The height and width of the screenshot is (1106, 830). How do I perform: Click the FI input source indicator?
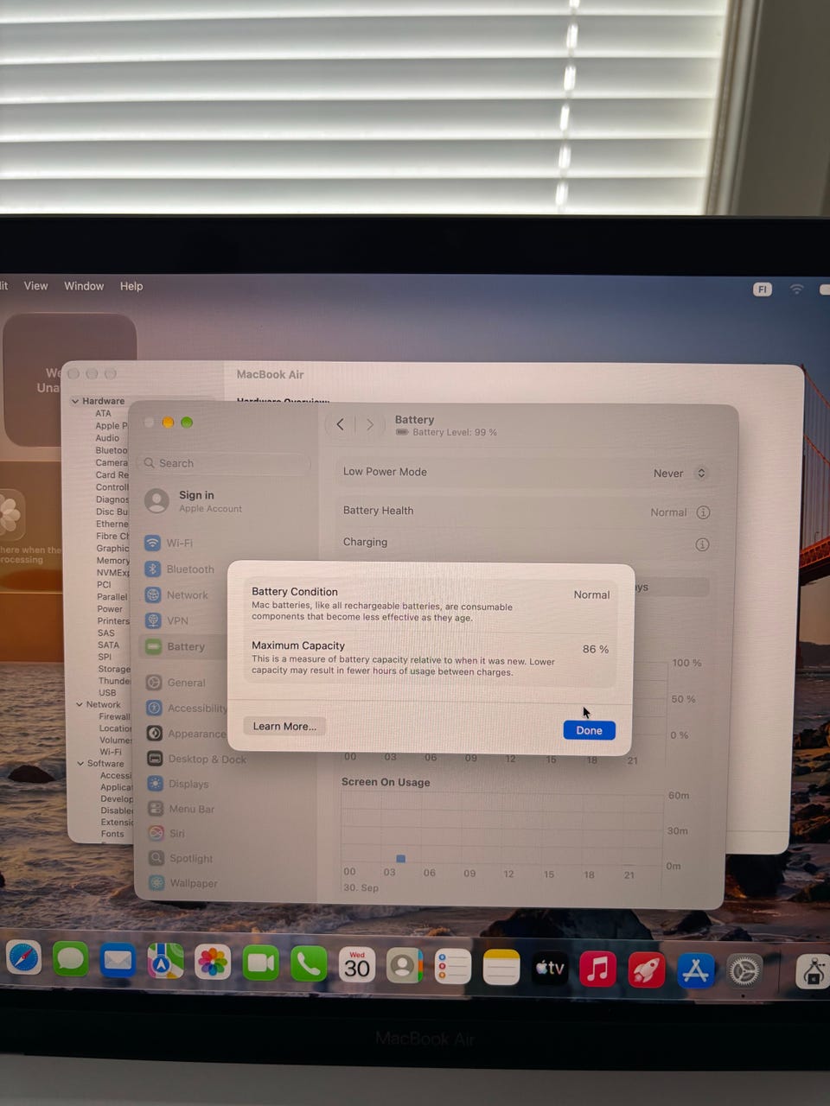[x=762, y=289]
